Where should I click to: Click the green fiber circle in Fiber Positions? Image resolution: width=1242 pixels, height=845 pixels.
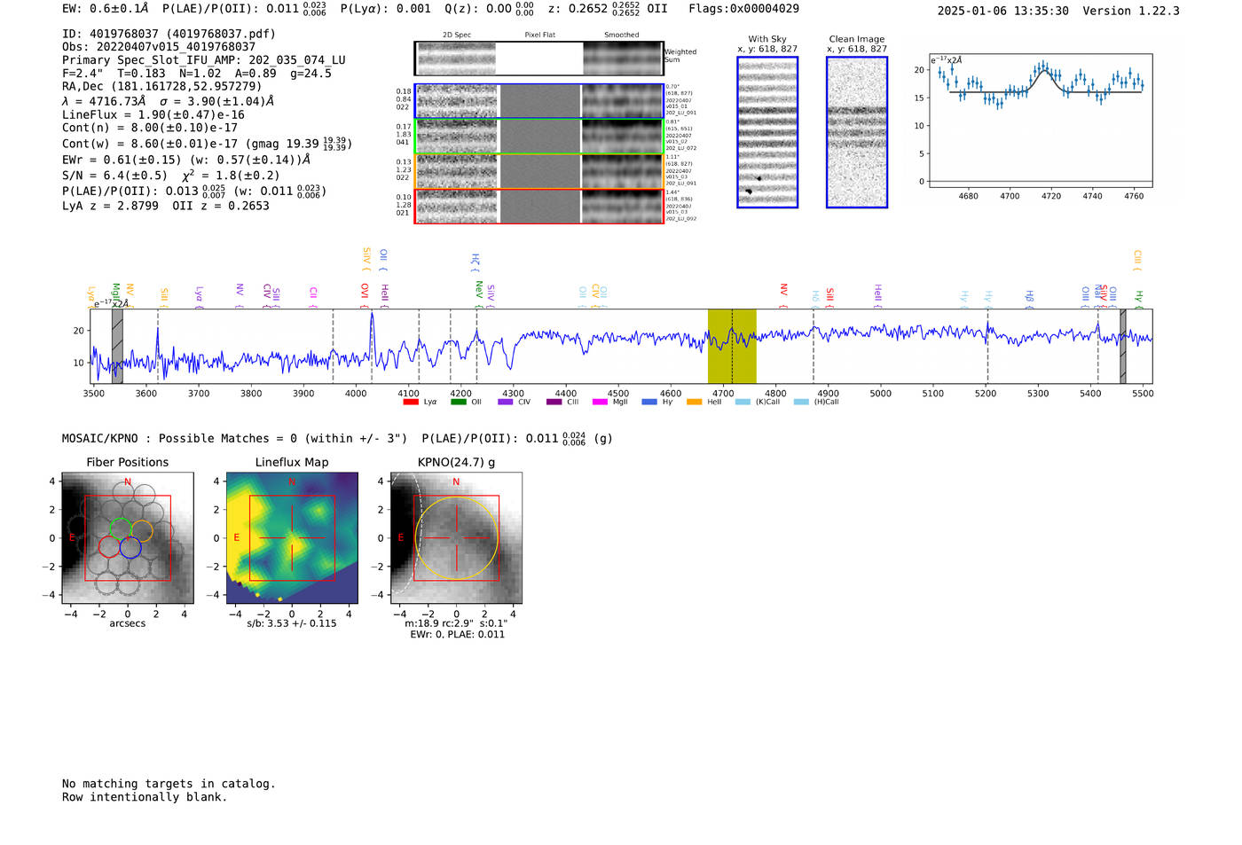pyautogui.click(x=120, y=530)
